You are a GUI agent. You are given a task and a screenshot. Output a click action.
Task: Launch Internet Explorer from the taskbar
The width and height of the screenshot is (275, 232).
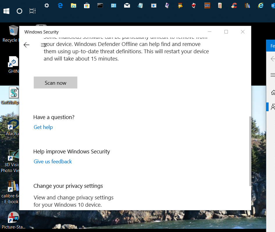pyautogui.click(x=261, y=6)
